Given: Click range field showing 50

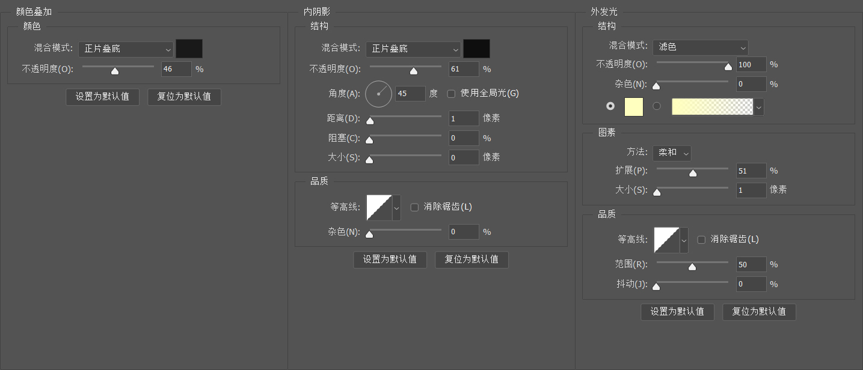Looking at the screenshot, I should [x=751, y=265].
